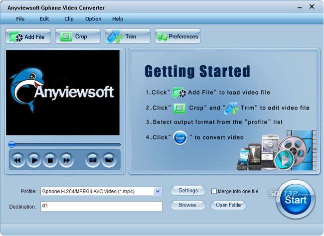This screenshot has width=324, height=236.
Task: Open the Edit menu
Action: (44, 19)
